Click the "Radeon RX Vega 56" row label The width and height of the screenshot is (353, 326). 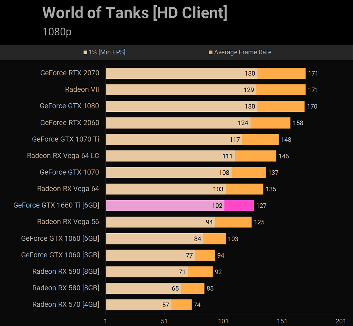coord(68,222)
